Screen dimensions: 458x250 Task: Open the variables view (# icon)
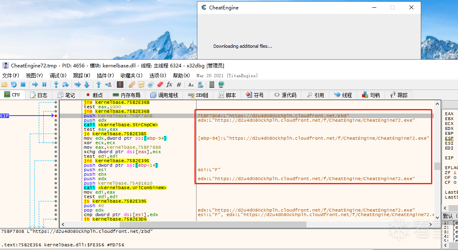pyautogui.click(x=179, y=85)
